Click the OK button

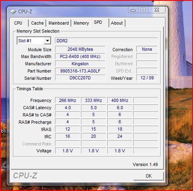(x=148, y=176)
